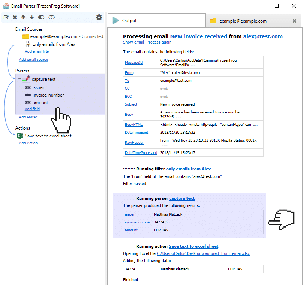Image resolution: width=303 pixels, height=285 pixels.
Task: Open the capture text parser link in output
Action: pyautogui.click(x=182, y=198)
